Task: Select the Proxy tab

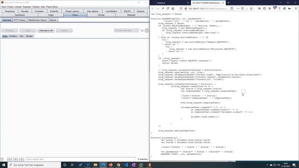Action: point(75,15)
